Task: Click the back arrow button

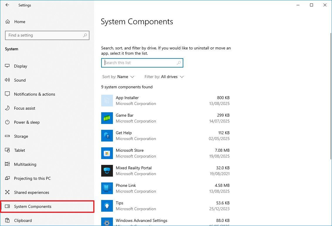Action: [x=7, y=5]
